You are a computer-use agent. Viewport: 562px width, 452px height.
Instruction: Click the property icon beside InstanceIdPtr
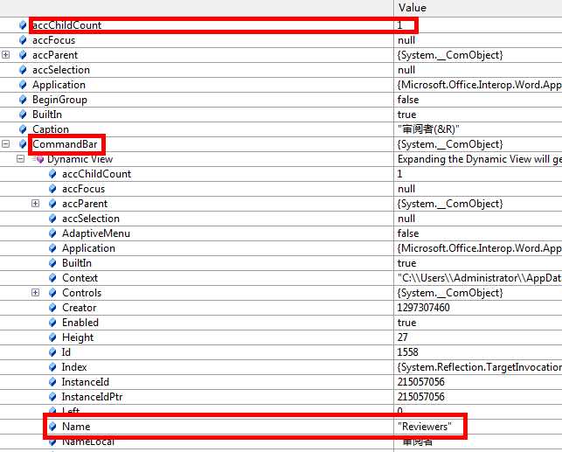pos(52,397)
